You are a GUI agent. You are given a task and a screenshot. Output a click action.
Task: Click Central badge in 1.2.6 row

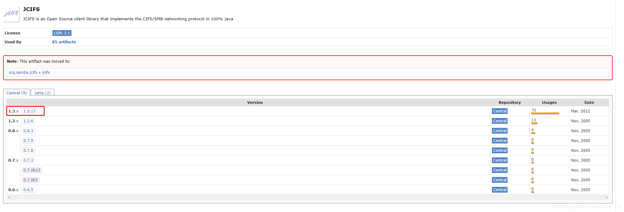pos(500,121)
